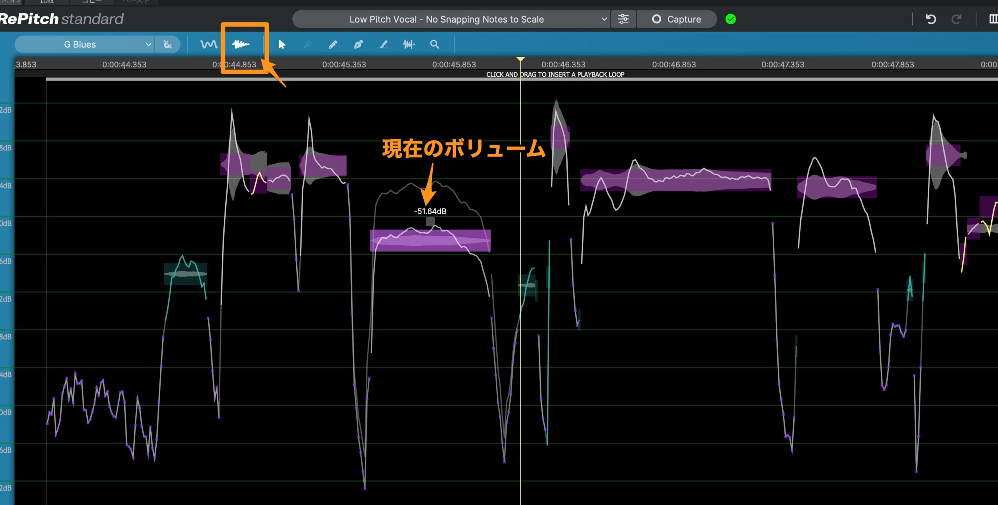
Task: Activate the zoom magnifier tool
Action: click(435, 44)
